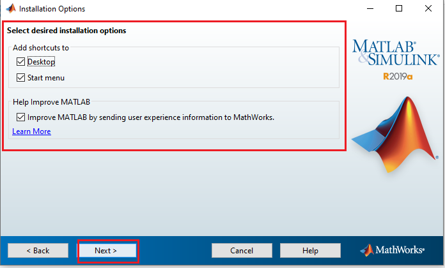Disable sending user experience information to MathWorks

click(x=21, y=117)
